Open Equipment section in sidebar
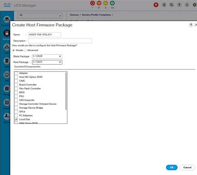The image size is (197, 175). click(7, 20)
